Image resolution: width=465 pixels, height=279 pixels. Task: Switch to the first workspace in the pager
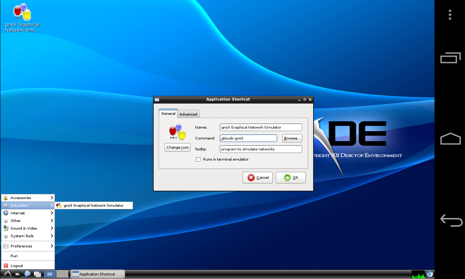tap(50, 274)
